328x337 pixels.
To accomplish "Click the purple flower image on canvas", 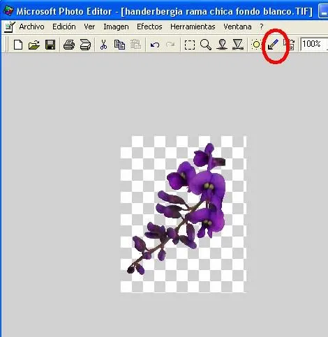I will (x=184, y=214).
